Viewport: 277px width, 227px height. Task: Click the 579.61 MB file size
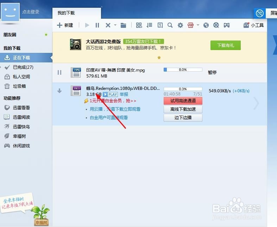pyautogui.click(x=97, y=76)
